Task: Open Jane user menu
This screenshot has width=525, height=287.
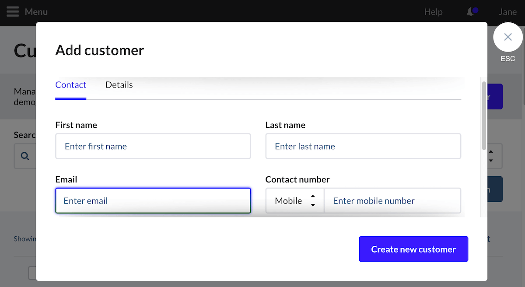Action: [507, 12]
